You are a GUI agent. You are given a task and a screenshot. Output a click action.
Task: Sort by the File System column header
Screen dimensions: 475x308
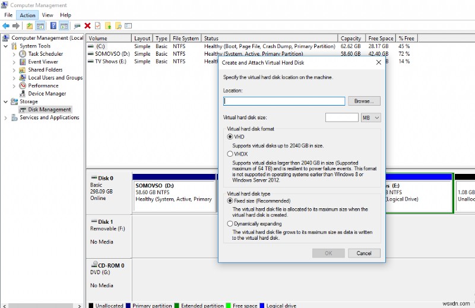coord(185,38)
